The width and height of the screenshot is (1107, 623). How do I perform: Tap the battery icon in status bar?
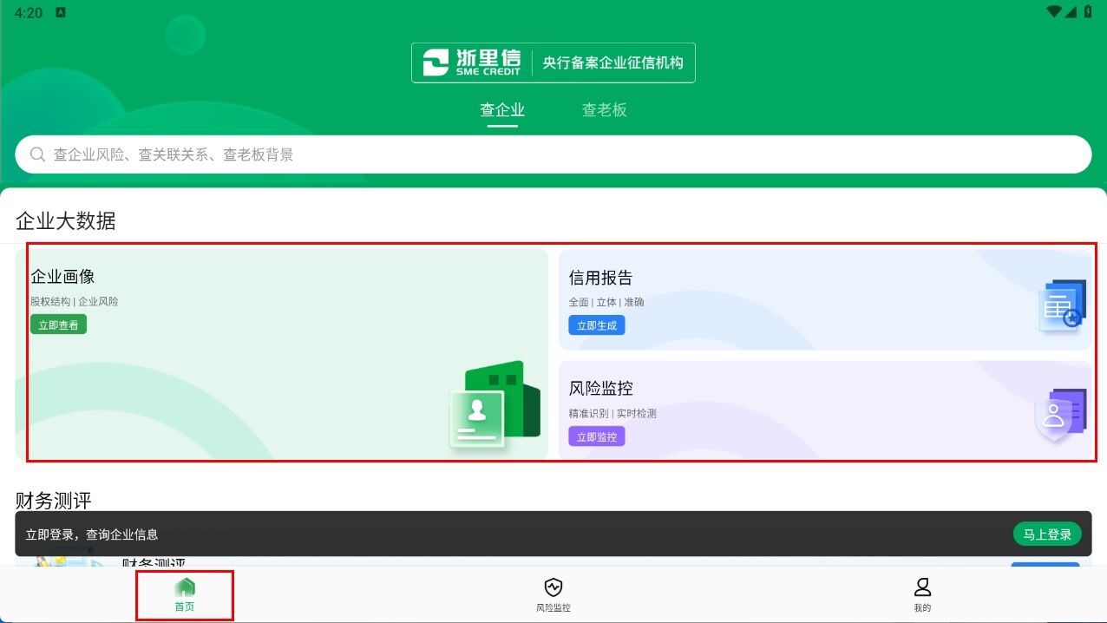(1088, 12)
